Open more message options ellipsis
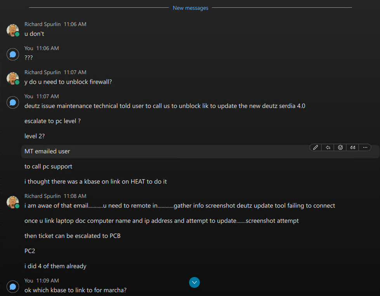This screenshot has height=296, width=380. click(365, 147)
